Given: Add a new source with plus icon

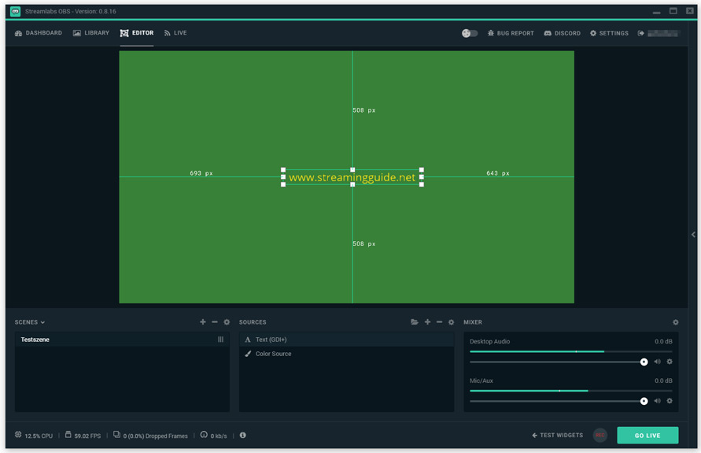Looking at the screenshot, I should (427, 322).
